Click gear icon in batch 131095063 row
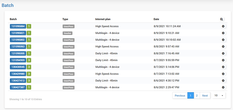233x110 pixels. pos(223,47)
